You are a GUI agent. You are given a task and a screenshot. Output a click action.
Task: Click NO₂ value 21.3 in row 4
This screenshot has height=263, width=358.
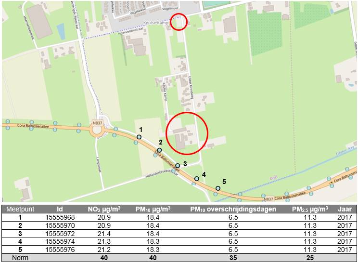[x=104, y=241]
